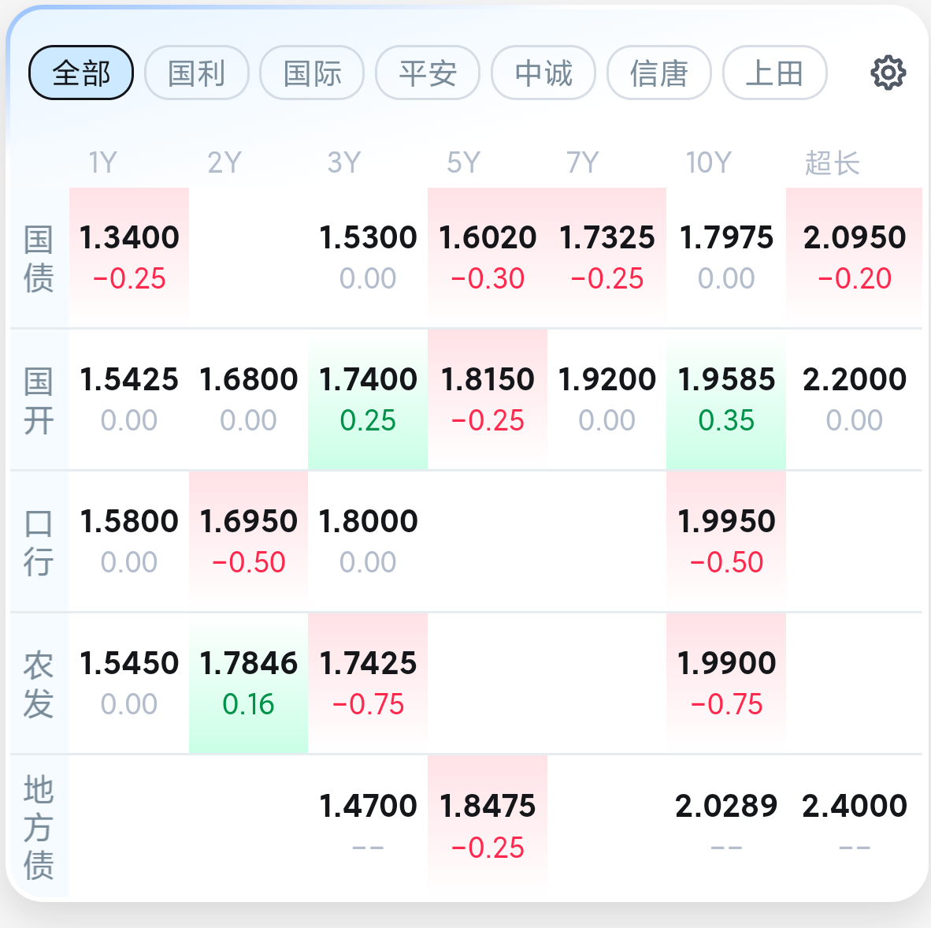
Task: Switch to the 国际 tab
Action: (x=313, y=73)
